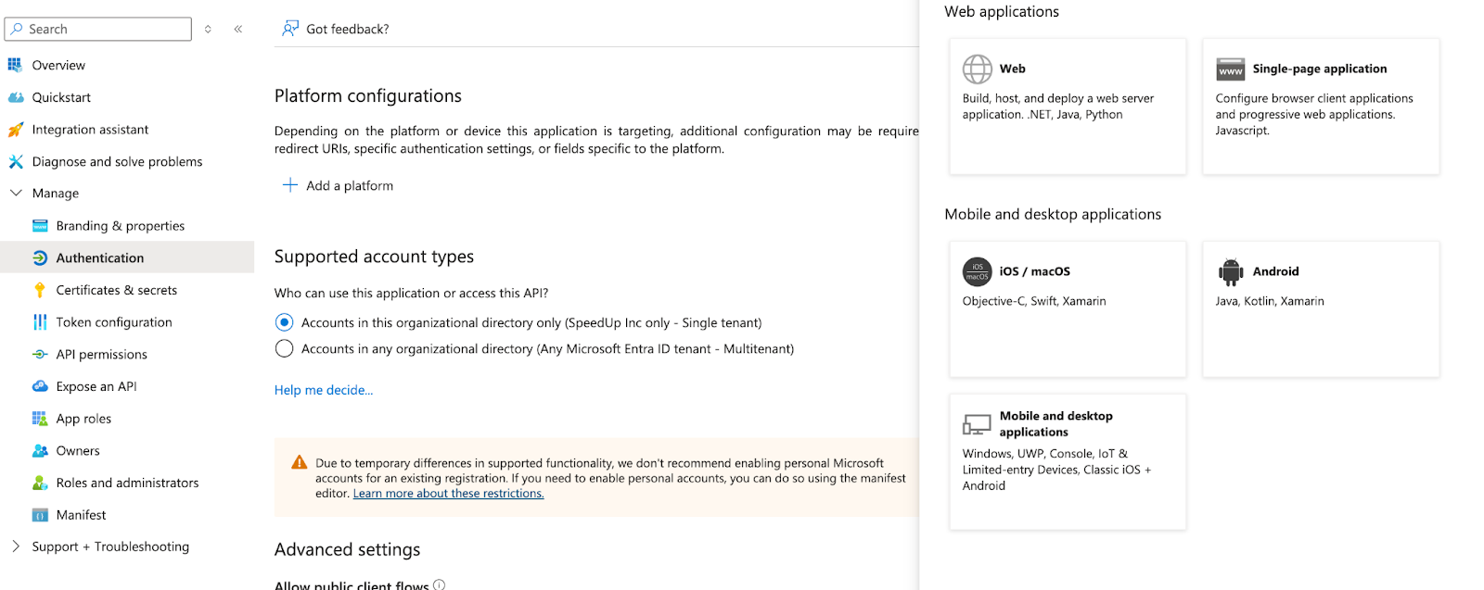Pick the Android robot icon
Image resolution: width=1484 pixels, height=590 pixels.
1230,271
